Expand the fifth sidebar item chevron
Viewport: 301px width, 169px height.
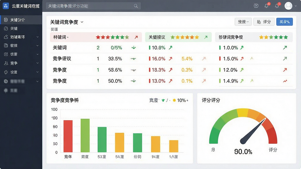click(37, 54)
